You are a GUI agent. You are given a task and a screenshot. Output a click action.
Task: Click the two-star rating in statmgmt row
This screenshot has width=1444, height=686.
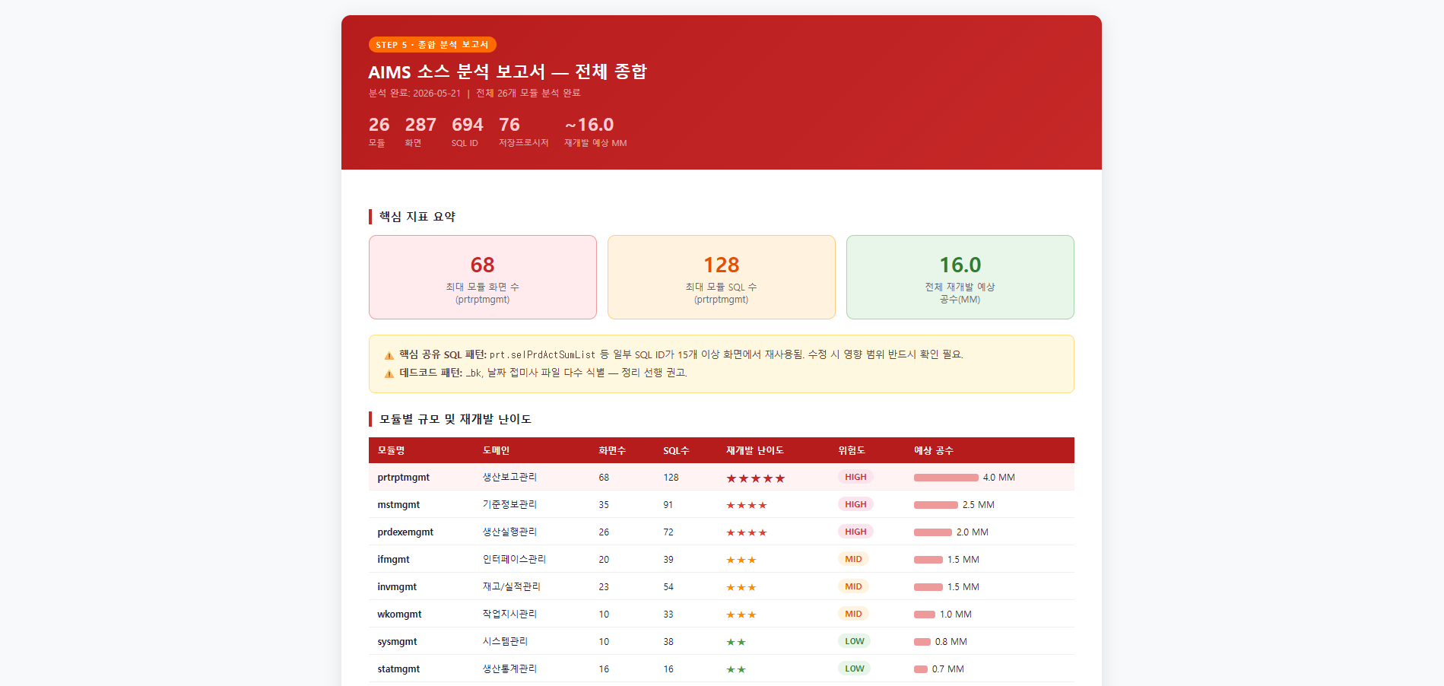[x=736, y=669]
